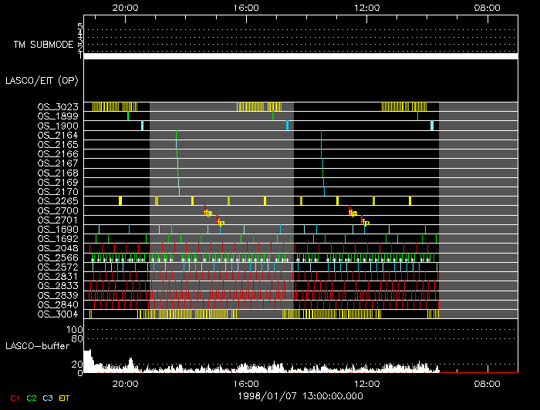Select the OS_3023 row label
The height and width of the screenshot is (410, 540).
click(58, 107)
